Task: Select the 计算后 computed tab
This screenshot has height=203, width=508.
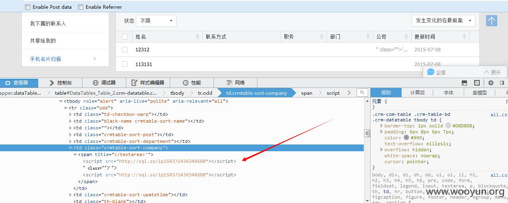Action: 417,92
